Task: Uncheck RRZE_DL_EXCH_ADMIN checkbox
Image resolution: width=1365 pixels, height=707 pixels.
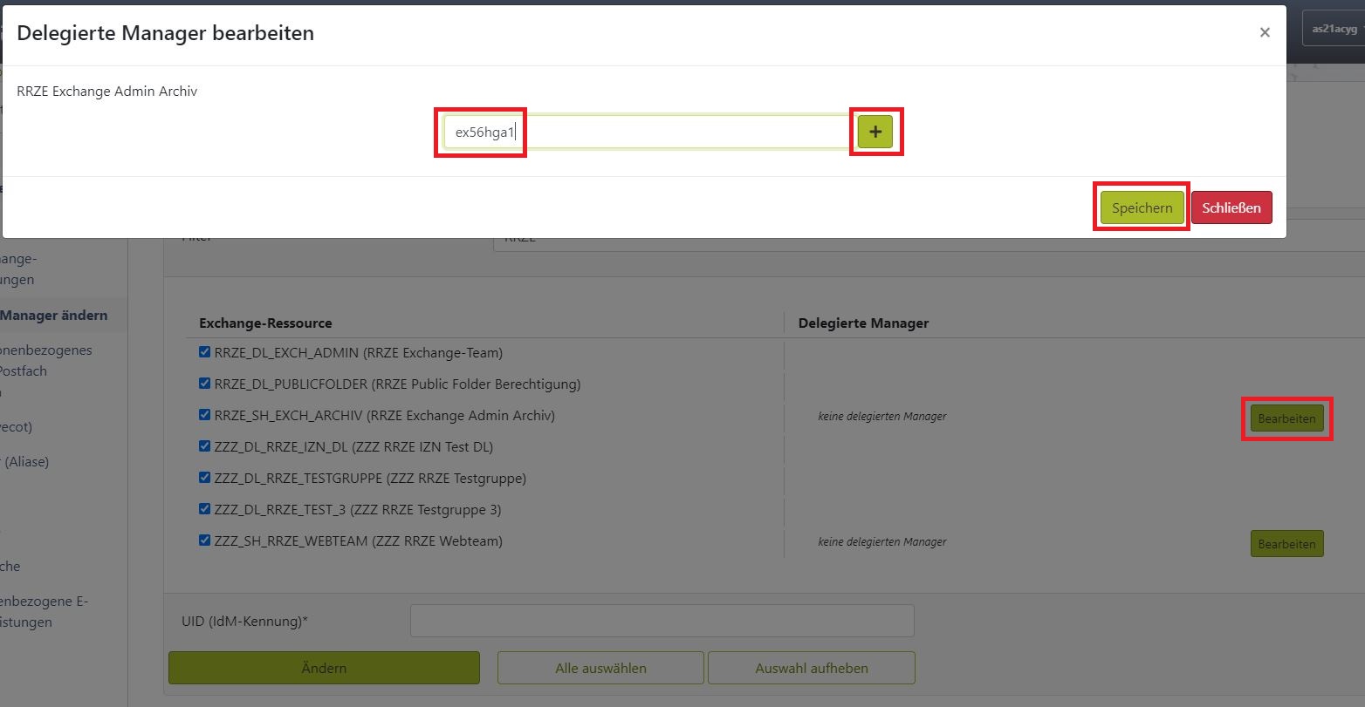Action: click(205, 352)
